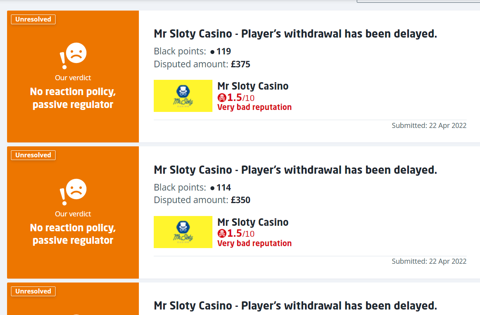The height and width of the screenshot is (315, 480).
Task: Click the skull icon in the £350 complaint
Action: coord(222,234)
